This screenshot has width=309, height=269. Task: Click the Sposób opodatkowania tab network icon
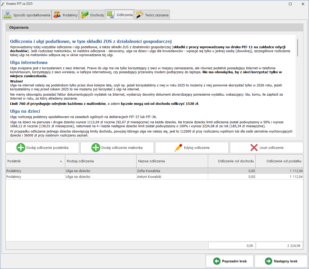(7, 15)
